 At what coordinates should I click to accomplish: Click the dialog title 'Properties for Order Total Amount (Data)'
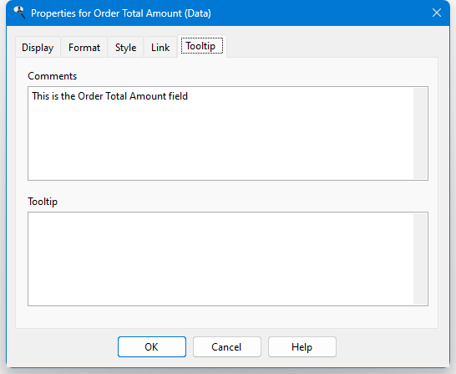121,13
